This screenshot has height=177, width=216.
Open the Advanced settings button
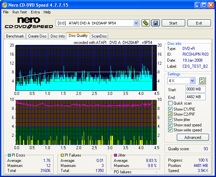click(193, 137)
